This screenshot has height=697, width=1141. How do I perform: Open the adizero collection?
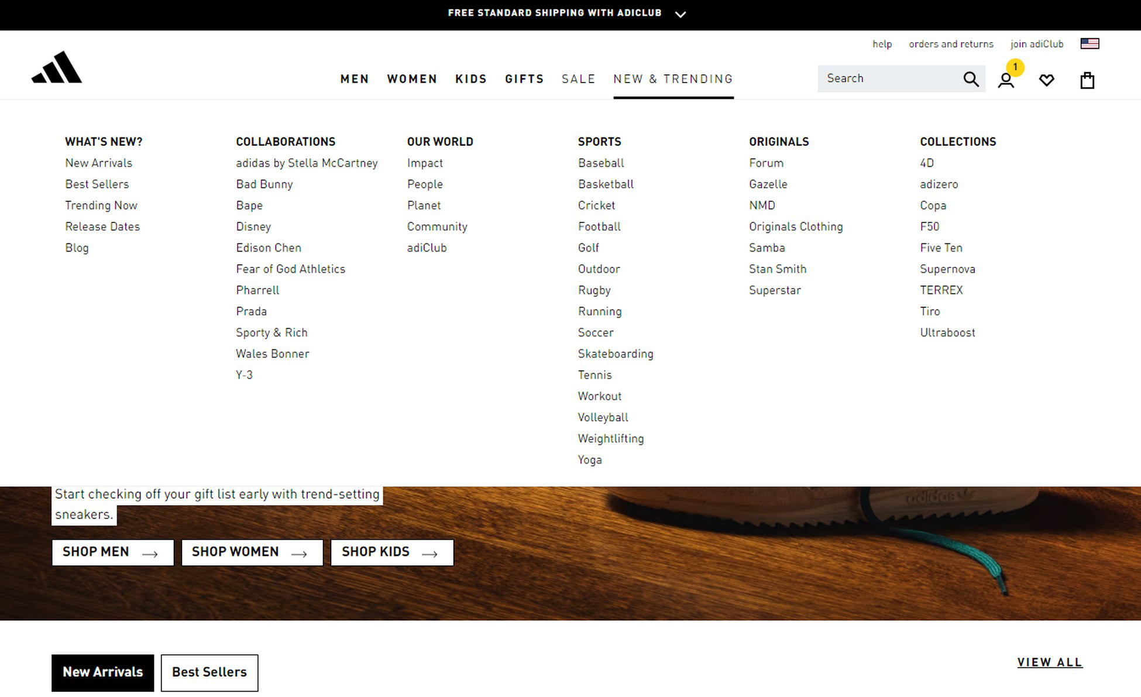[939, 184]
